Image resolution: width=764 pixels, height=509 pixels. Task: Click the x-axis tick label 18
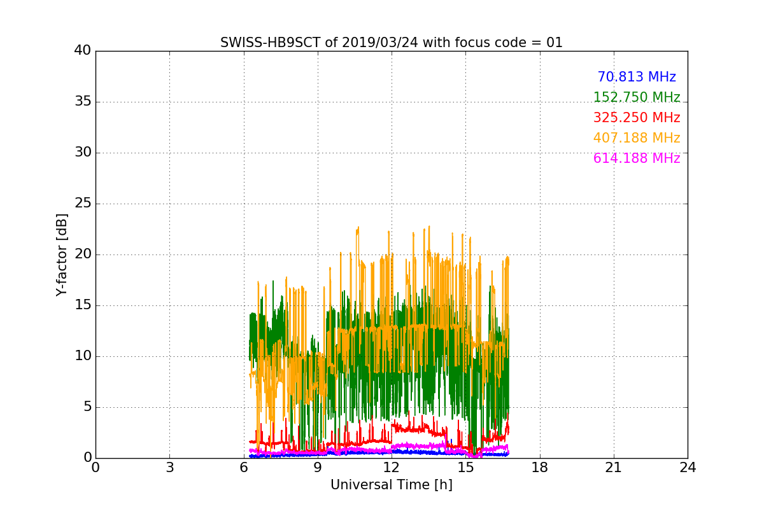click(x=540, y=467)
